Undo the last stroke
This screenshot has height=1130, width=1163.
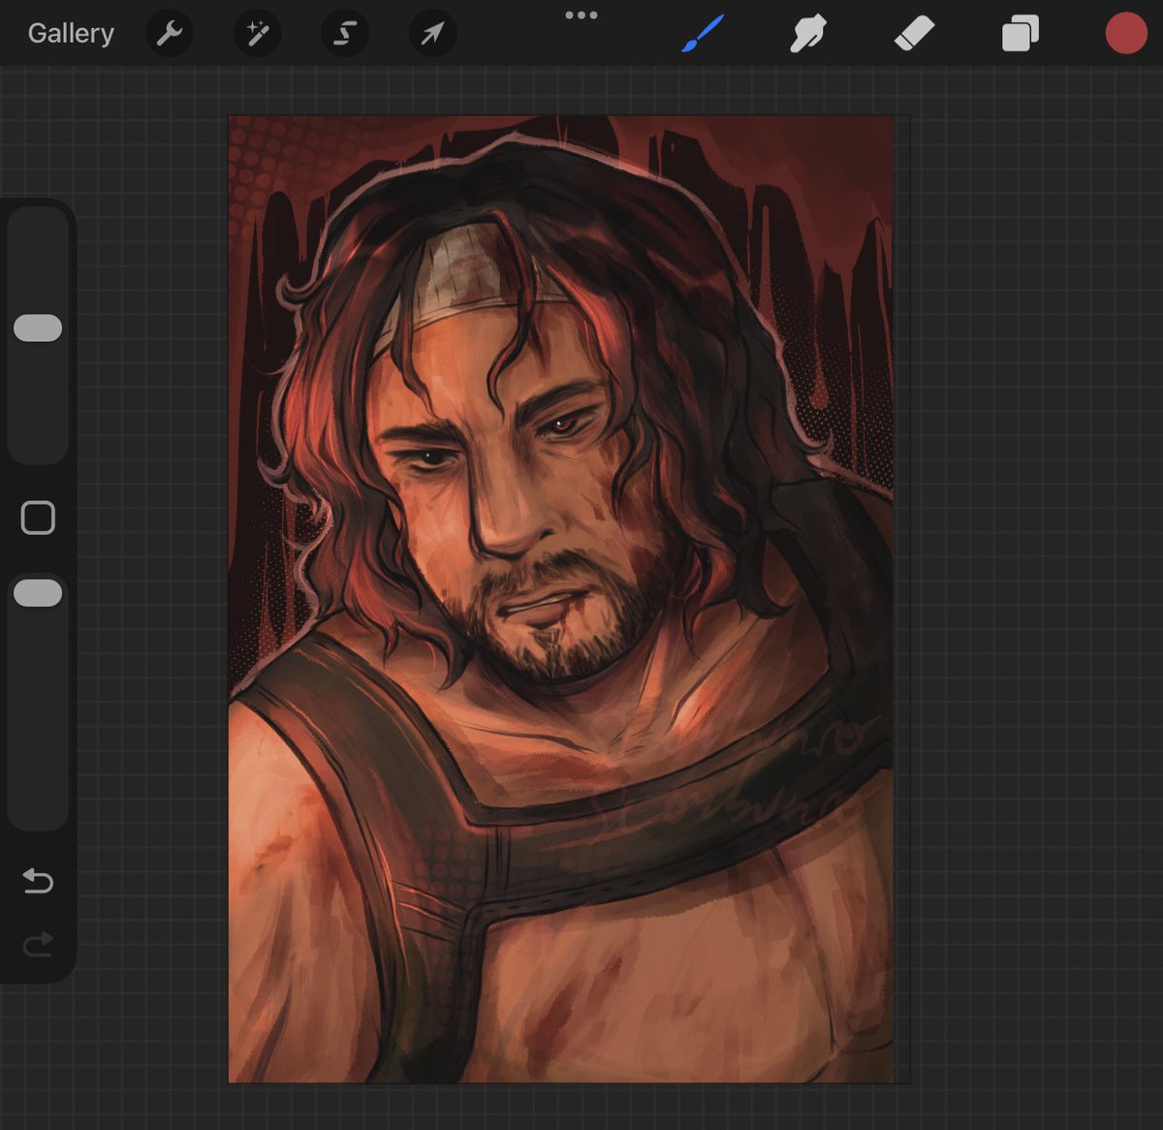38,881
